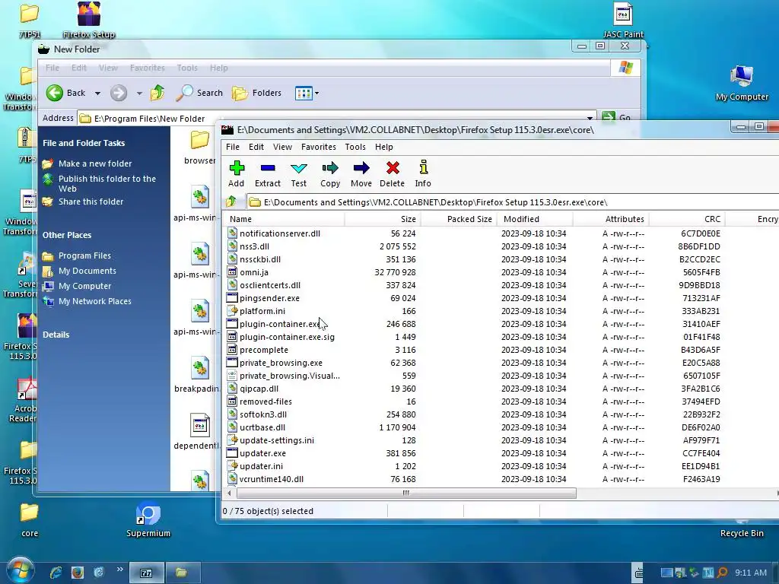Go up one level in 7-Zip path bar
779x584 pixels.
point(231,202)
